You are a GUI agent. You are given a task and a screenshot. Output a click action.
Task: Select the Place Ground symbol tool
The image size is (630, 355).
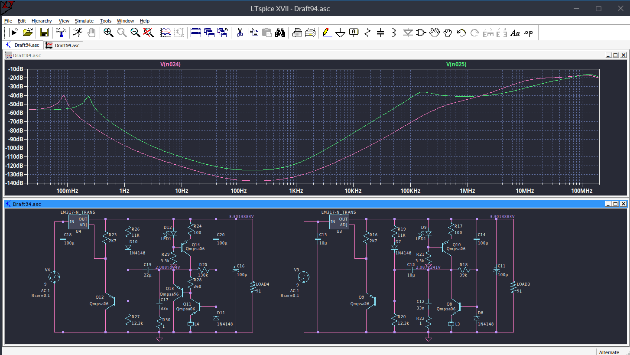click(x=341, y=33)
